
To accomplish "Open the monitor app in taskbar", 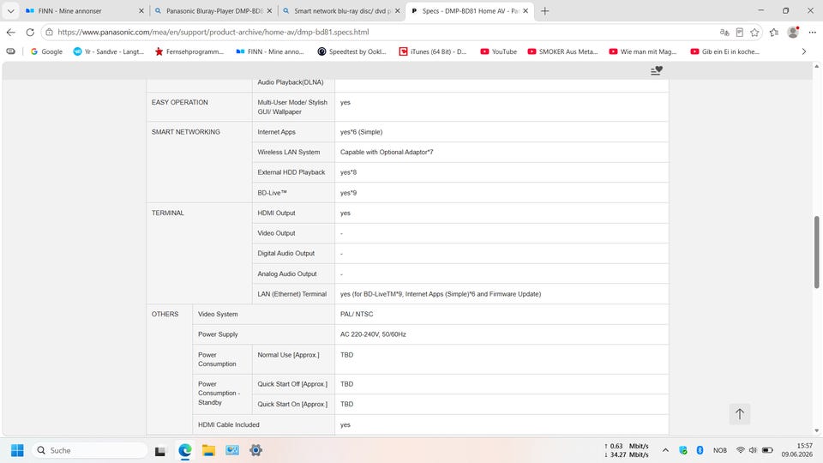I will (x=232, y=450).
